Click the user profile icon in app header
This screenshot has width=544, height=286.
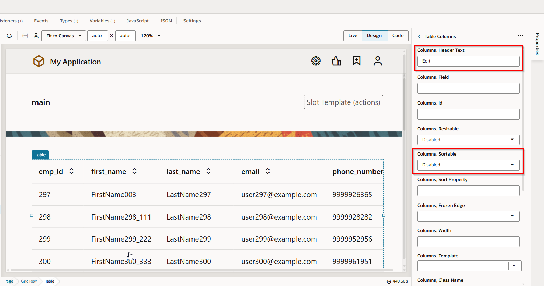point(377,61)
